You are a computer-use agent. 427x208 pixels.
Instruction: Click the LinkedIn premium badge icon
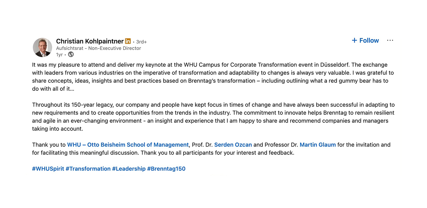click(x=128, y=41)
